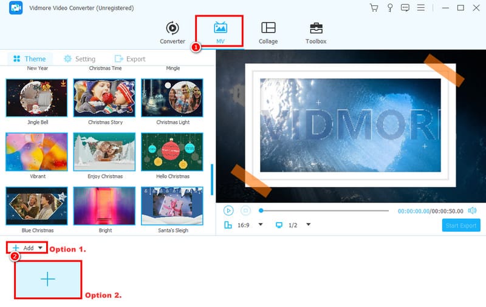Click the Mingle theme label
Viewport: 486px width, 307px height.
click(x=173, y=68)
